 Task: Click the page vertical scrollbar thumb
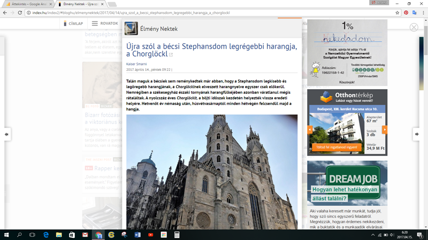click(x=426, y=39)
